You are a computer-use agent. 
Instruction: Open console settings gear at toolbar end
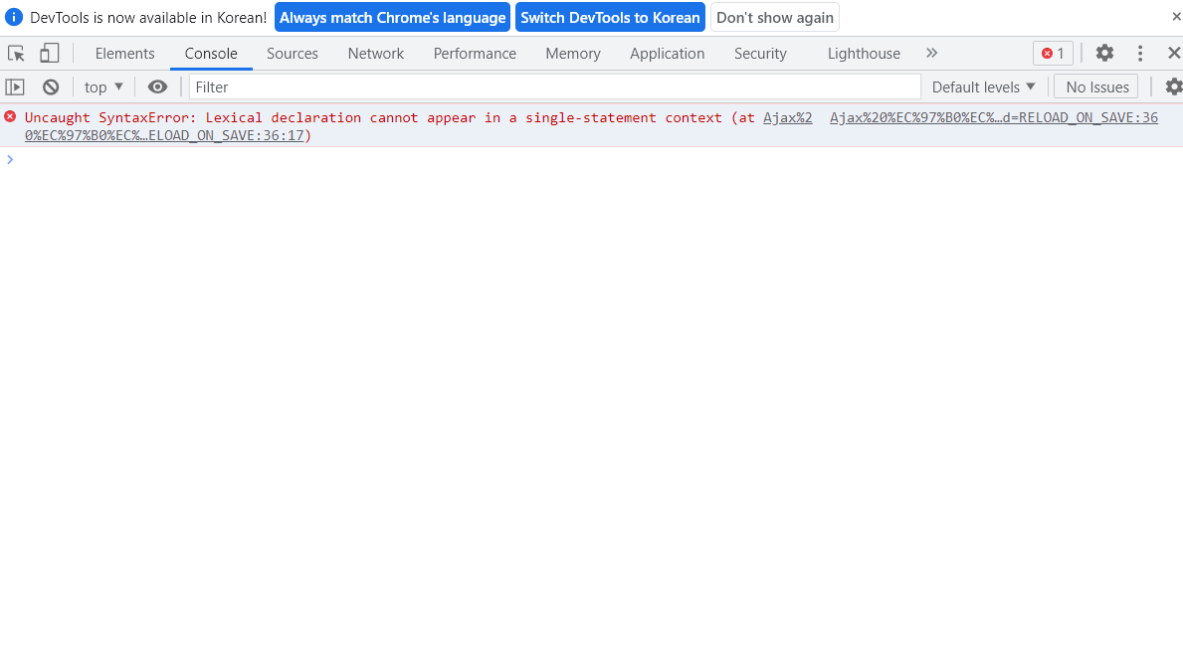click(1173, 87)
